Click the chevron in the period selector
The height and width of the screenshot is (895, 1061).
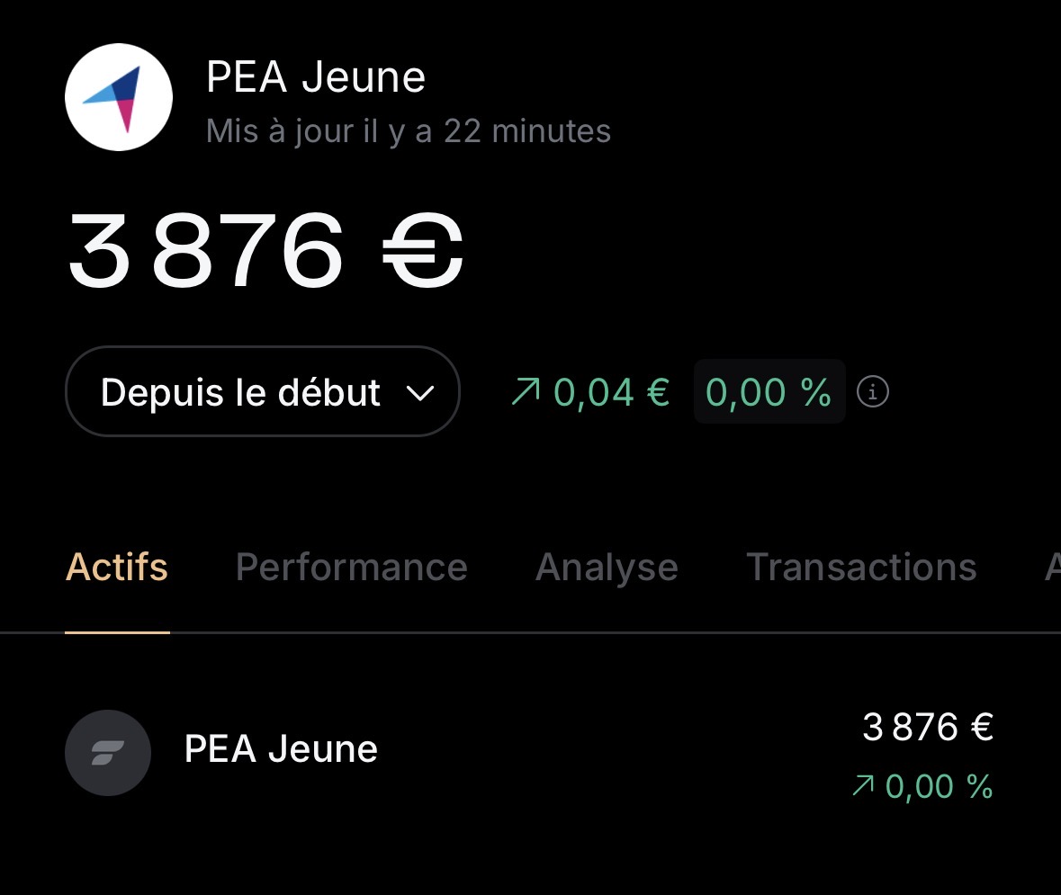click(420, 393)
